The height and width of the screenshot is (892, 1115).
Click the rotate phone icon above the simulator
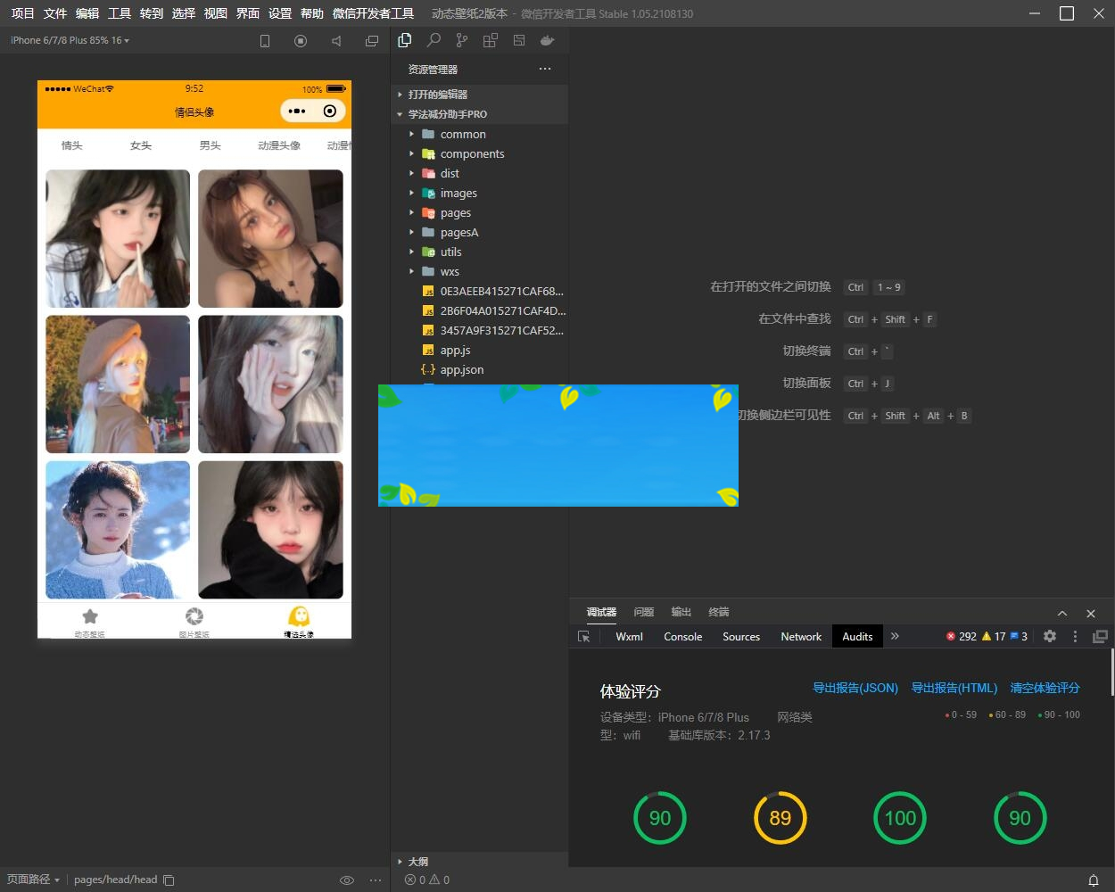(x=265, y=40)
